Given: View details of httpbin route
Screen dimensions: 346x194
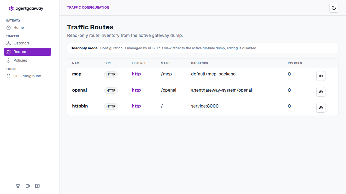Looking at the screenshot, I should click(321, 108).
